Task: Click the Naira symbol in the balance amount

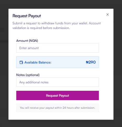Action: (x=87, y=62)
